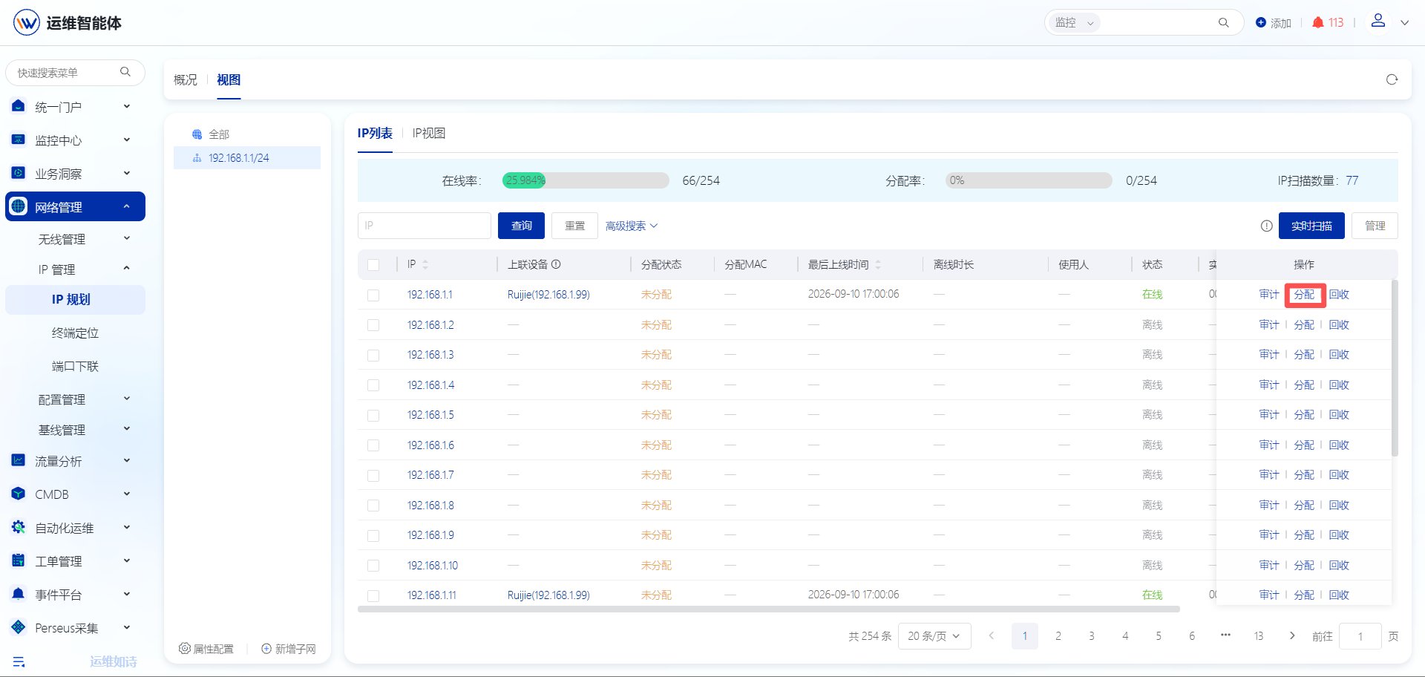1425x677 pixels.
Task: Collapse the sidebar with the menu fold icon
Action: coord(19,661)
